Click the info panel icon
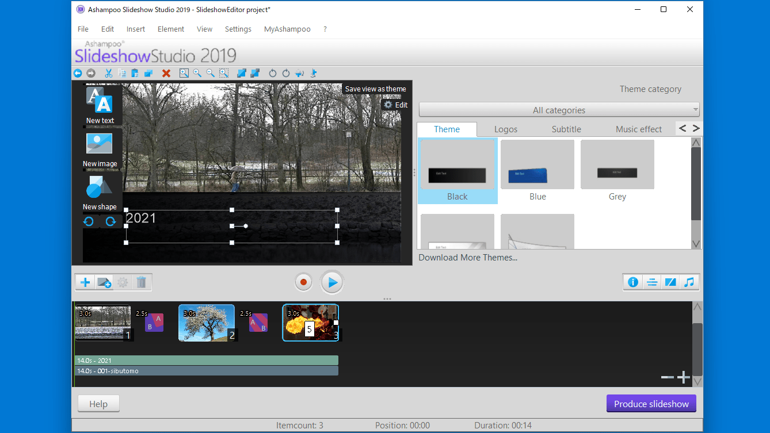The image size is (770, 433). (x=633, y=282)
